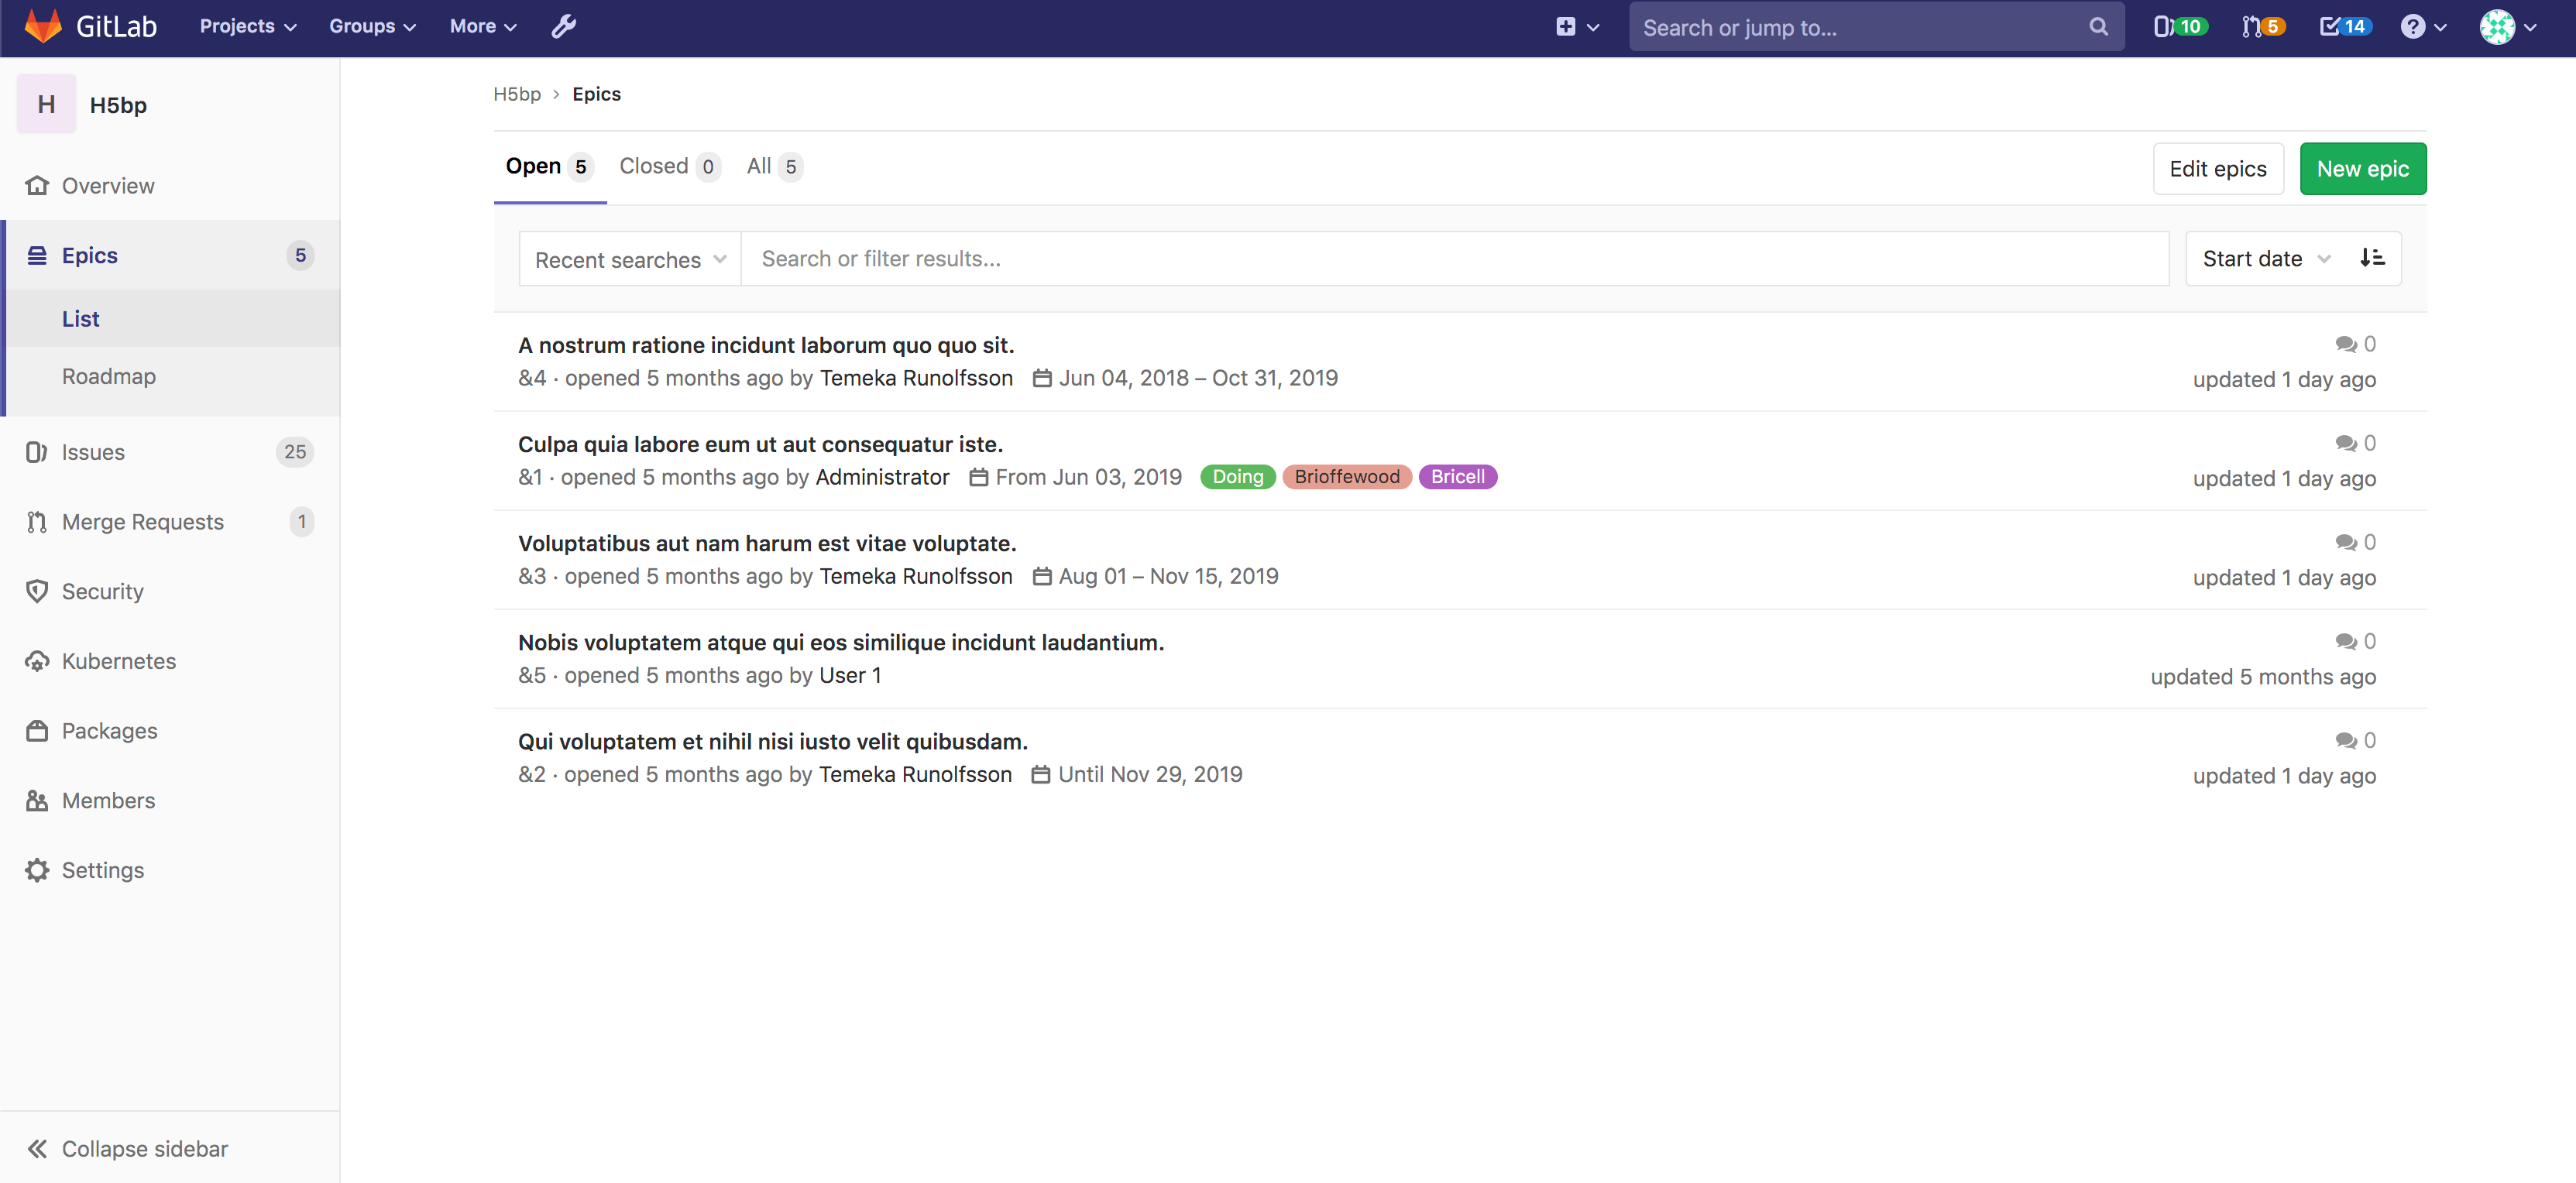Open the Start date sort dropdown
This screenshot has width=2576, height=1183.
tap(2264, 258)
